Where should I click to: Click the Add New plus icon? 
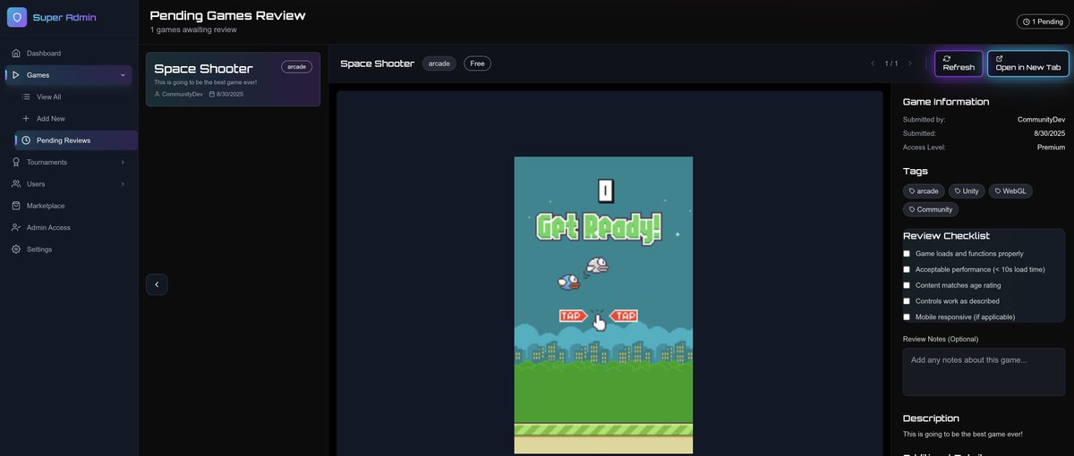(26, 118)
